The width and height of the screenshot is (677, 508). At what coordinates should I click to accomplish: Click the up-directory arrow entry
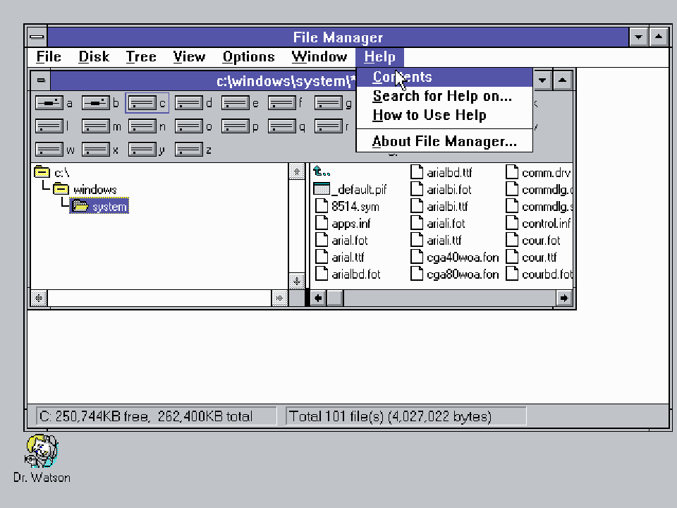[322, 172]
